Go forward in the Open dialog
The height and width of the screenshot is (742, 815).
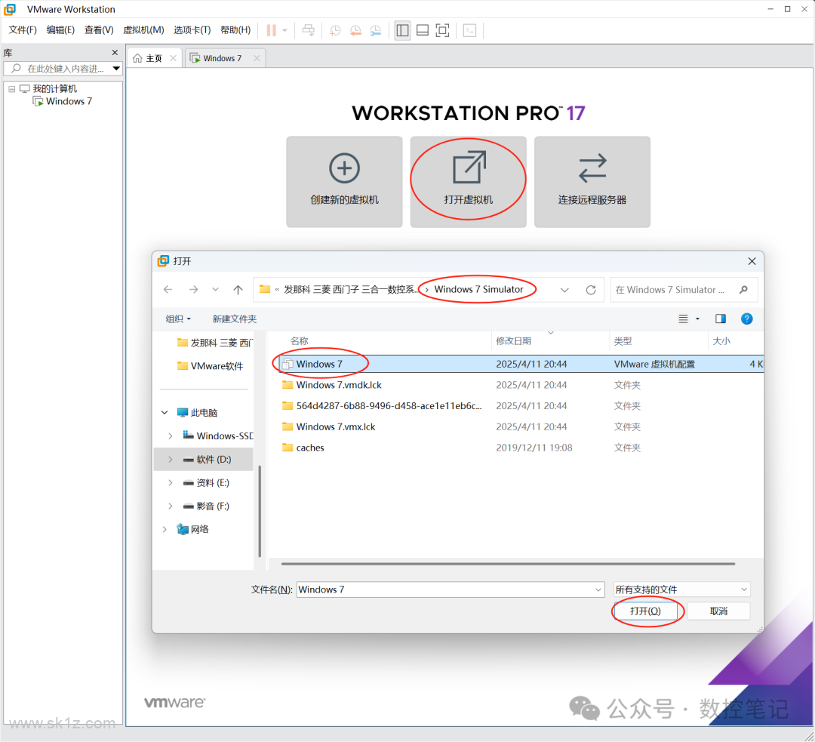pos(193,290)
